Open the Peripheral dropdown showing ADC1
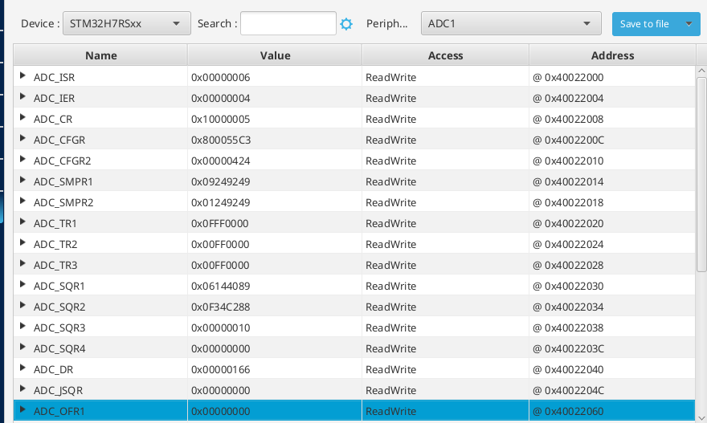The height and width of the screenshot is (423, 707). click(511, 23)
